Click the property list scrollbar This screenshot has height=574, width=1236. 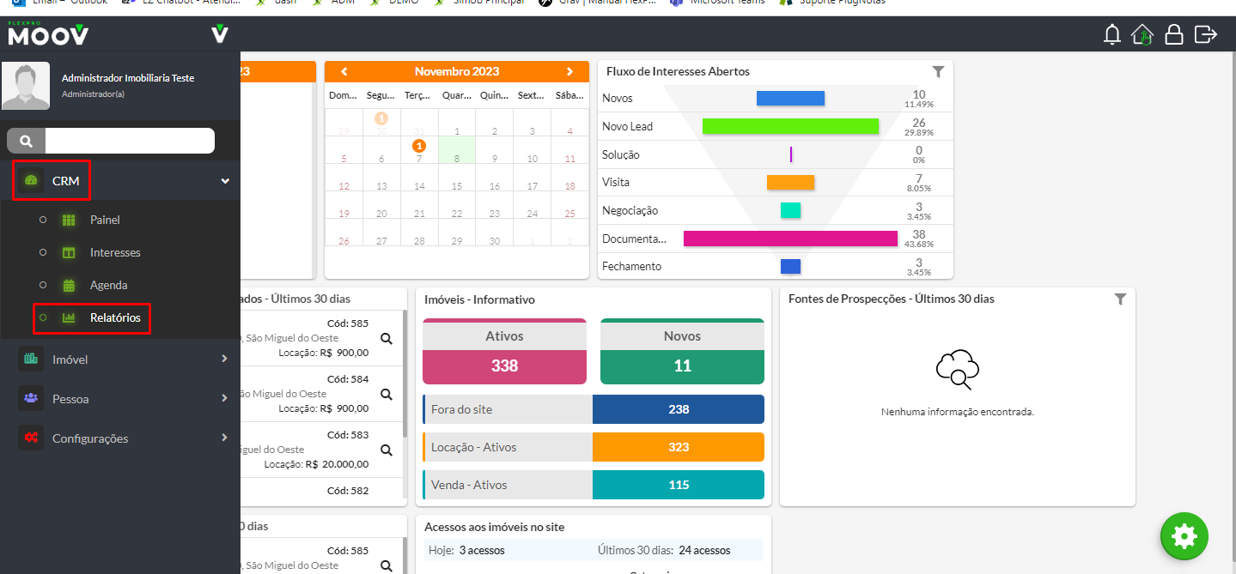click(405, 375)
